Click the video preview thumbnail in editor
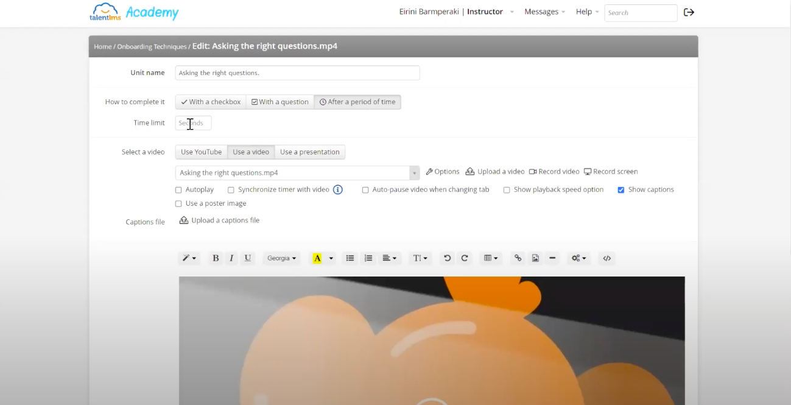The image size is (791, 405). (432, 340)
